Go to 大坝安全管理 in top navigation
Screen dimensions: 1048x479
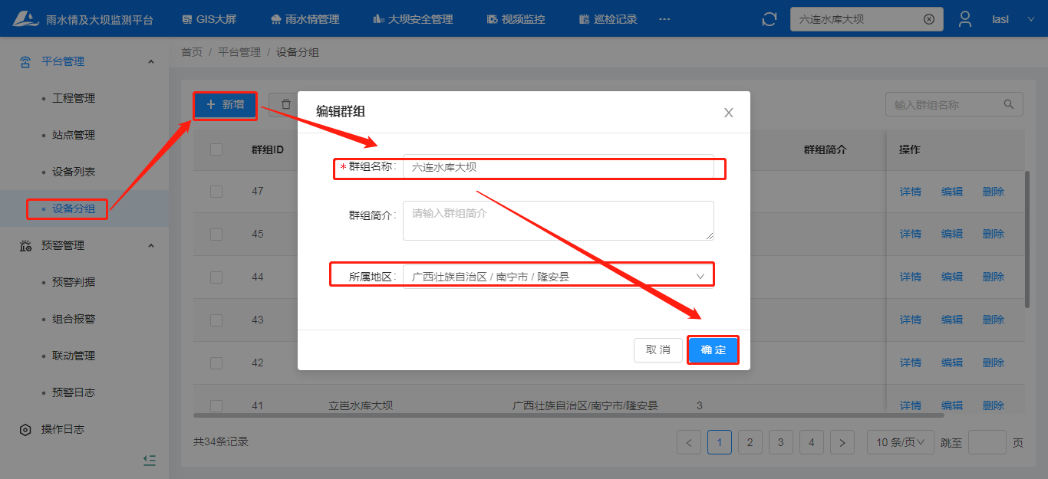click(x=412, y=19)
